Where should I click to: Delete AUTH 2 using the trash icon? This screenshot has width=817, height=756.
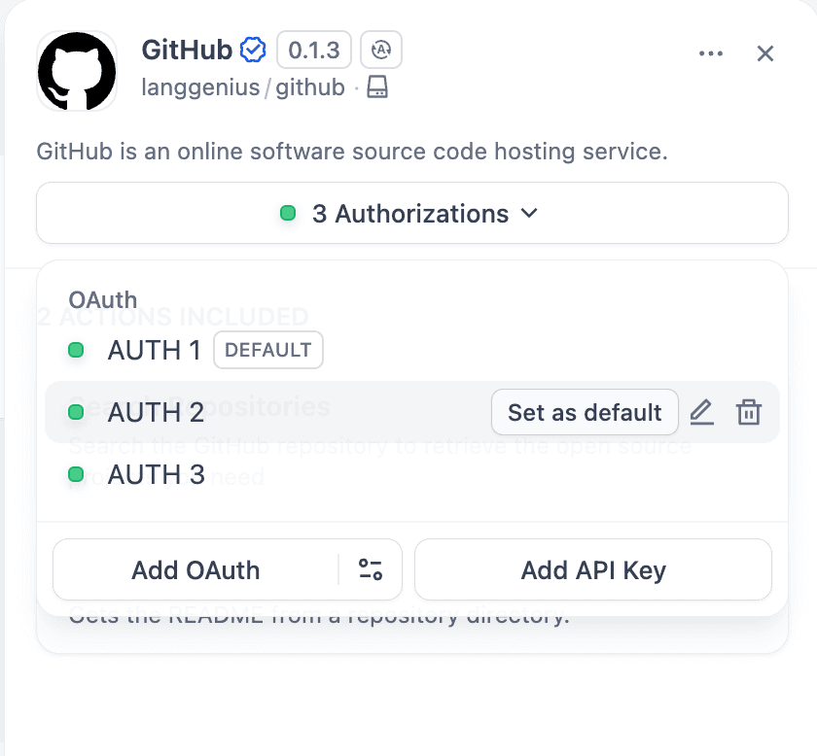[x=748, y=412]
